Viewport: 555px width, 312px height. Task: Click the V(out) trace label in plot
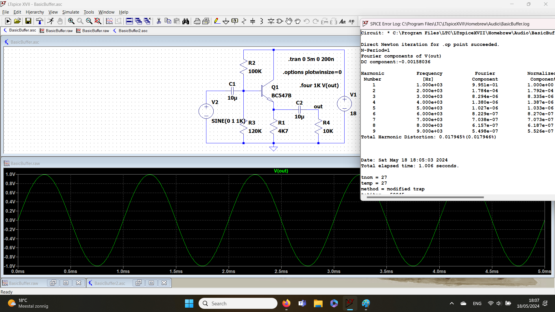click(x=281, y=171)
